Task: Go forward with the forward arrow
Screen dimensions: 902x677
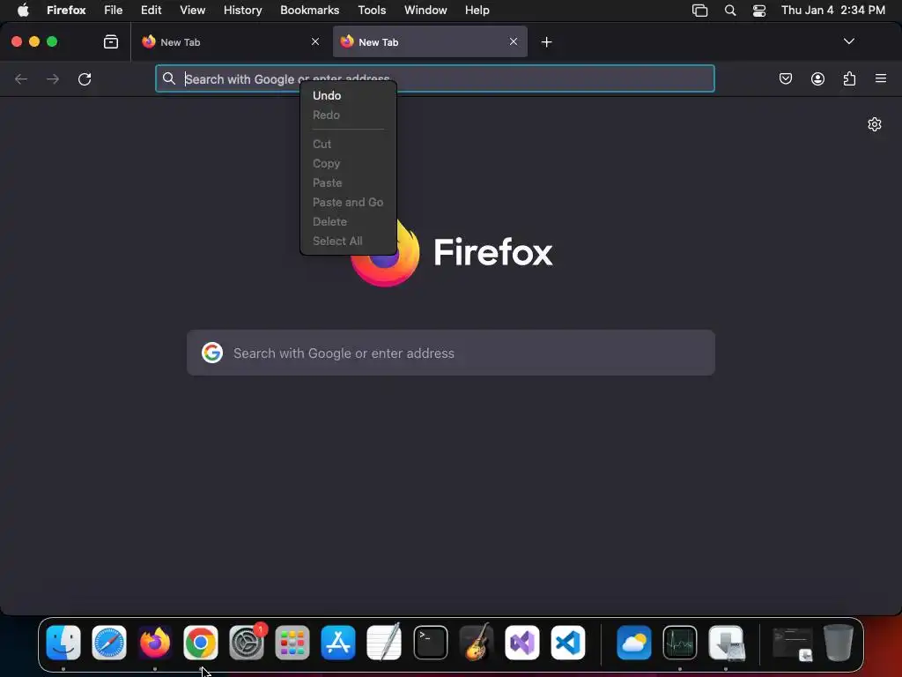Action: pos(53,78)
